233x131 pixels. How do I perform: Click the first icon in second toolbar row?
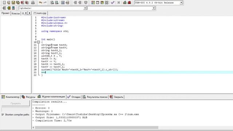coord(4,8)
